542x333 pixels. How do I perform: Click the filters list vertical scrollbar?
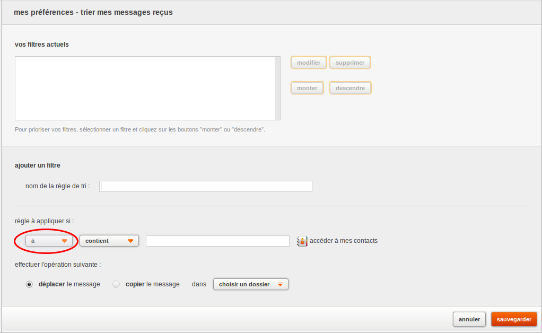(277, 89)
